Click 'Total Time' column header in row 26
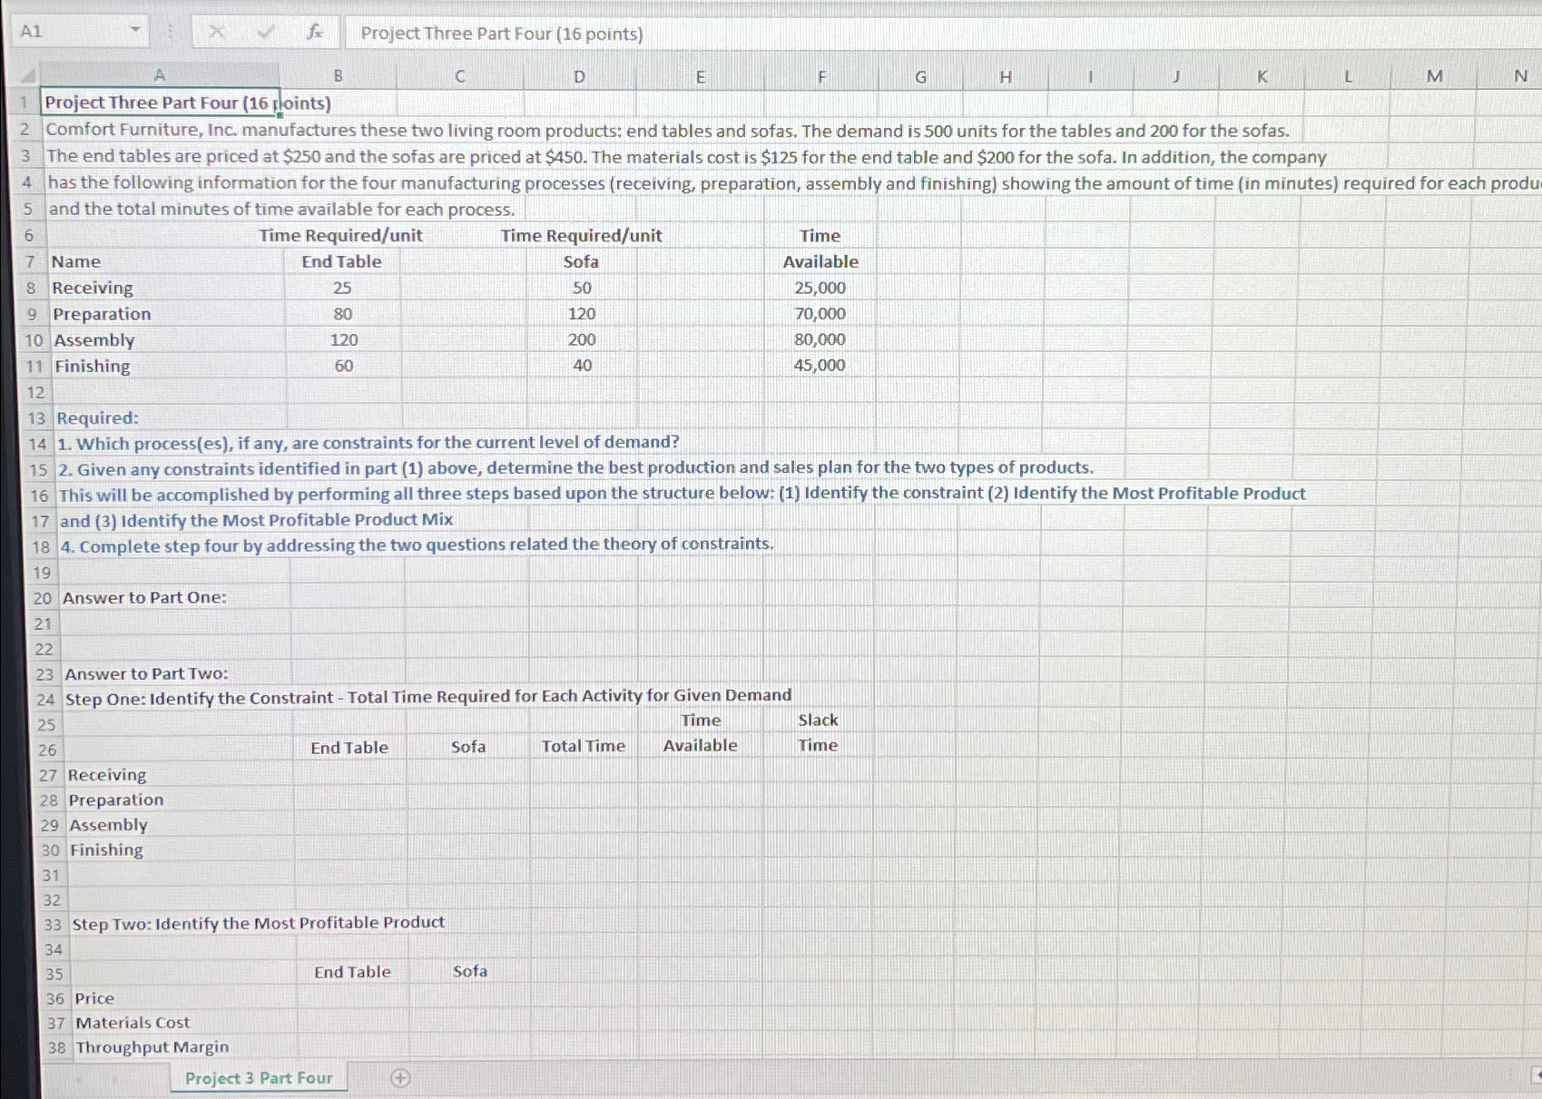Image resolution: width=1542 pixels, height=1099 pixels. (584, 746)
